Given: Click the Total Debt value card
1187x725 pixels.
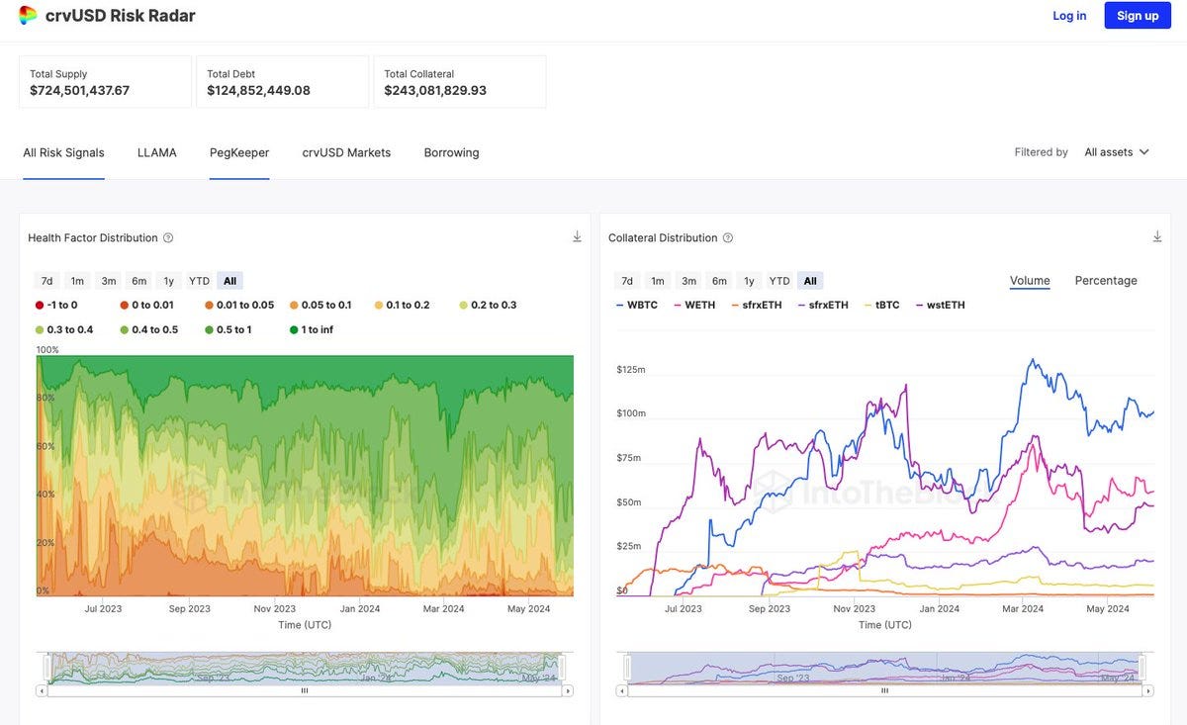Looking at the screenshot, I should (283, 82).
